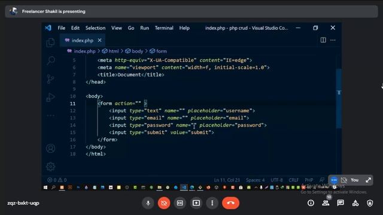
Task: Open Run and Debug in VS Code activity bar
Action: pyautogui.click(x=50, y=97)
